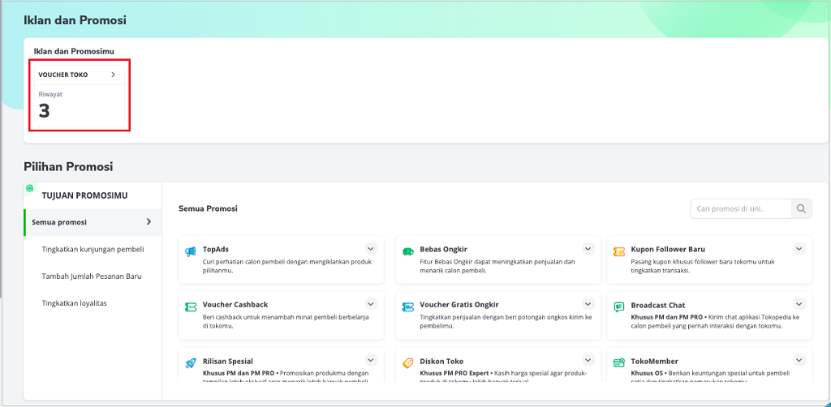
Task: Expand the TopAds card chevron
Action: tap(371, 248)
